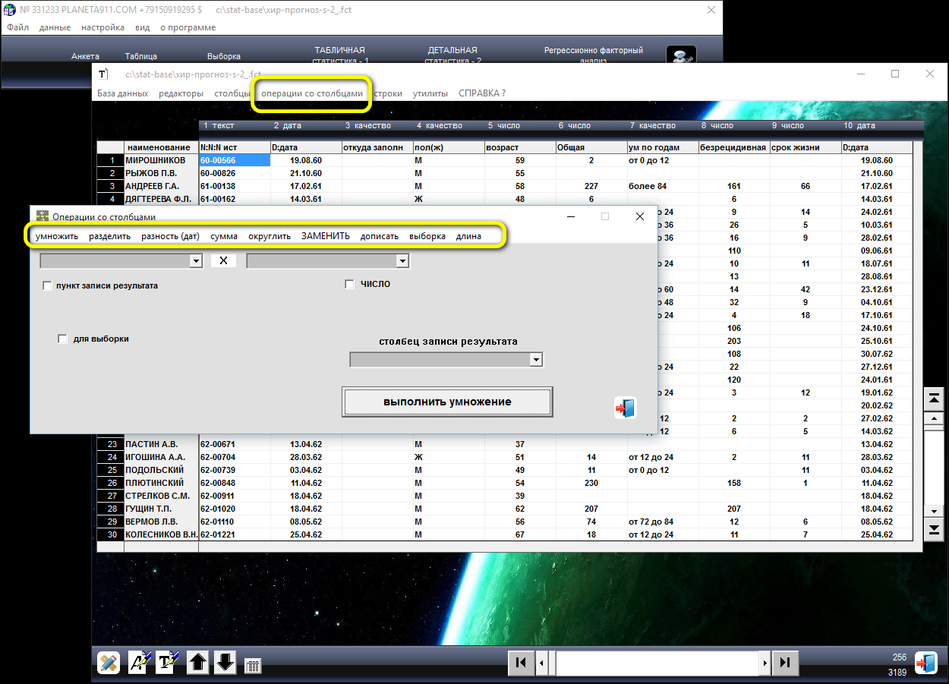The height and width of the screenshot is (684, 949).
Task: Click the bottom toolbar down arrow icon
Action: (x=226, y=662)
